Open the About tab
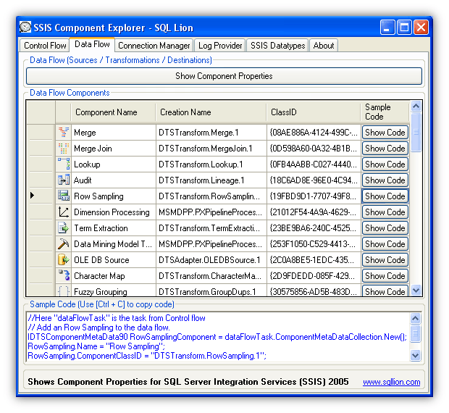The image size is (449, 413). click(x=324, y=46)
